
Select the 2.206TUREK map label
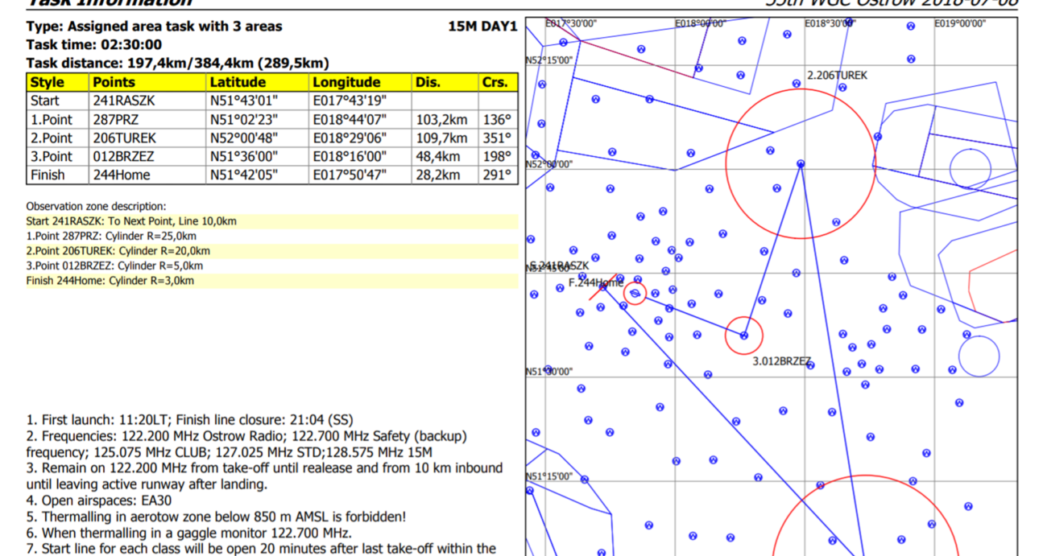[837, 76]
